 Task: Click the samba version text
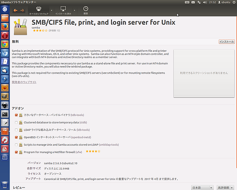pyautogui.click(x=61, y=163)
